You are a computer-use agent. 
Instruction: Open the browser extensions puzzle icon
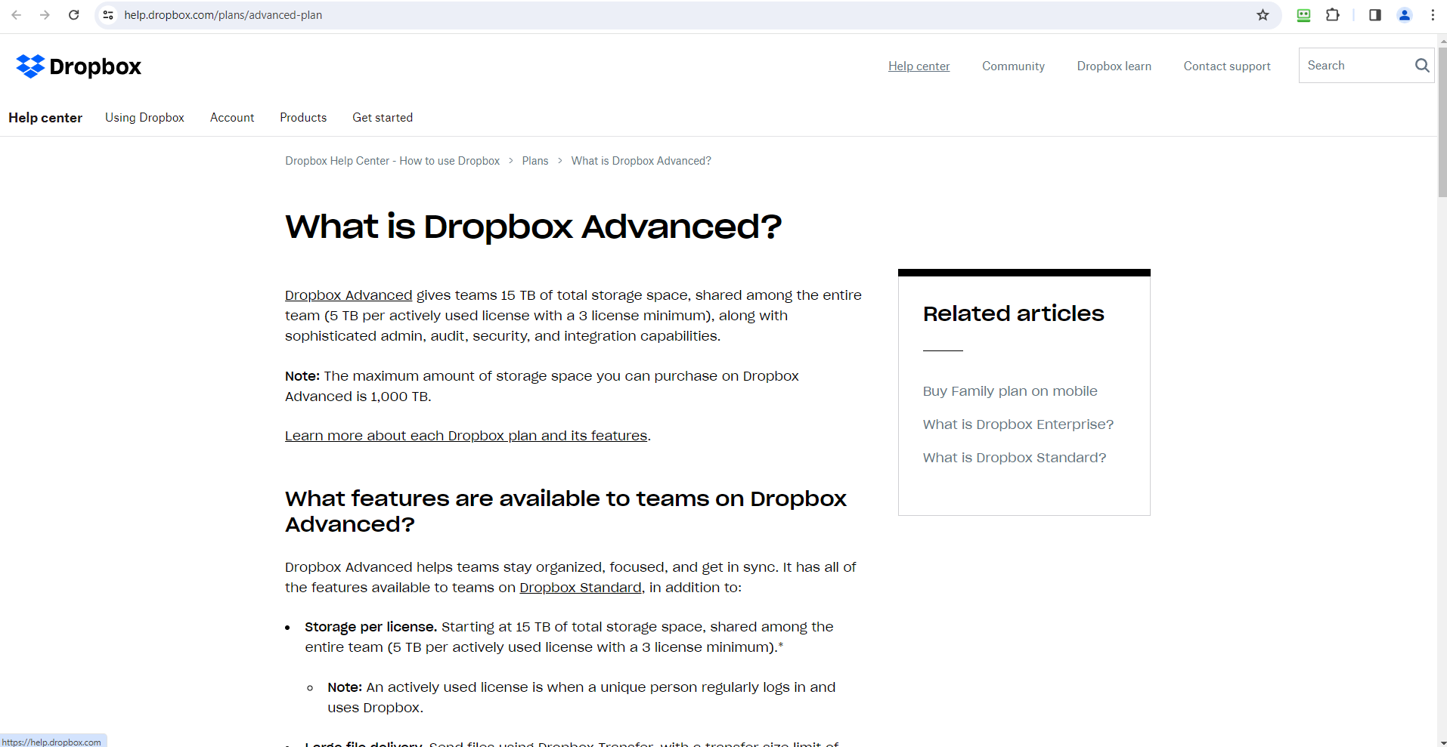pyautogui.click(x=1333, y=15)
